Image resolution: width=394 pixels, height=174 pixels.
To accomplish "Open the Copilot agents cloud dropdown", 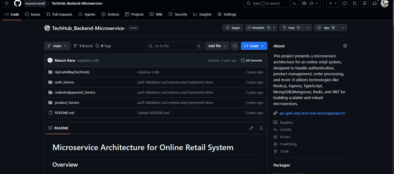I will 314,4.
